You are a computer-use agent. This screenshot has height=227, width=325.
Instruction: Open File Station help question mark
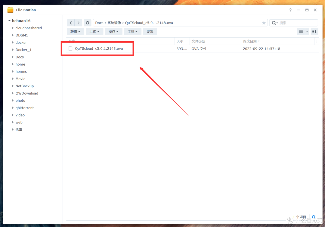pos(290,10)
